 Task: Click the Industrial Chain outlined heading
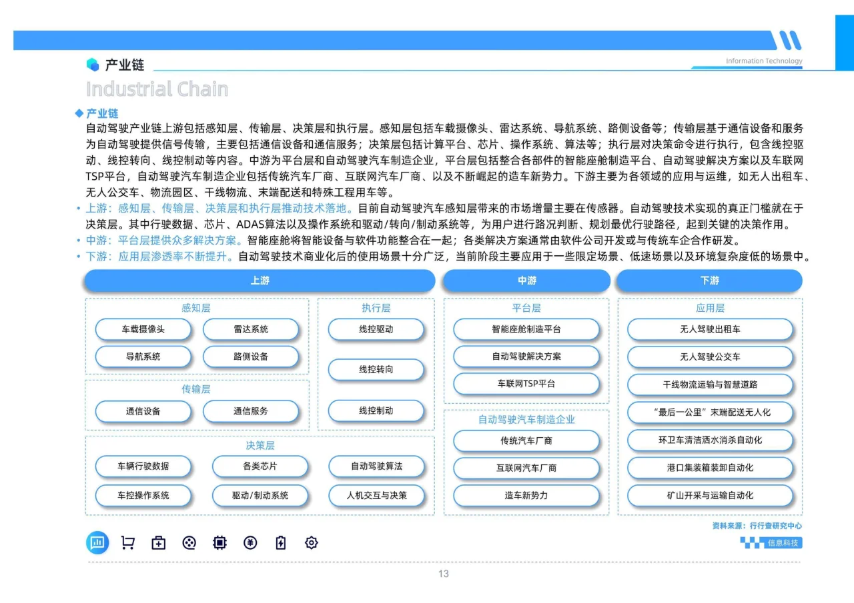[x=157, y=89]
